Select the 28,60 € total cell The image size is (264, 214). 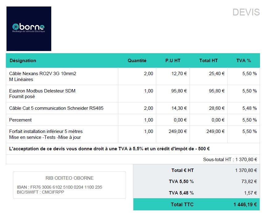tap(217, 108)
